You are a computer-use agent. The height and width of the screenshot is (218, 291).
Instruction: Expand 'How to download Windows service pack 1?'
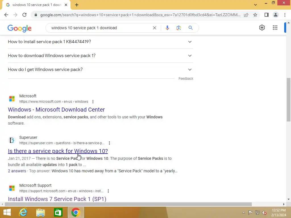tap(100, 56)
